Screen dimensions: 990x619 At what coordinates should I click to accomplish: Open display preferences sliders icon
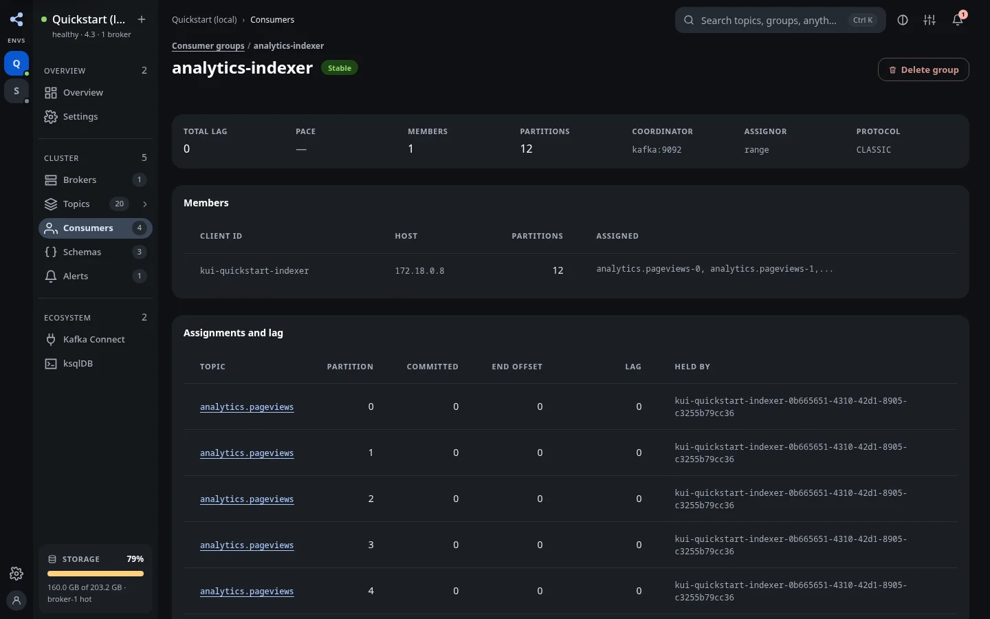(929, 21)
